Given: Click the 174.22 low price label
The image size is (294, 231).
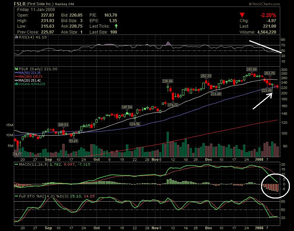Looking at the screenshot, I should (173, 105).
